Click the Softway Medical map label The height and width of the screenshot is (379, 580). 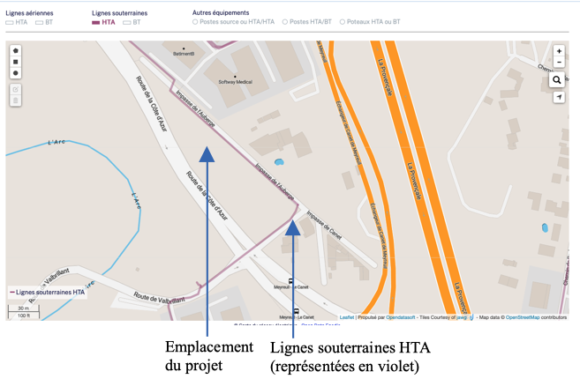[235, 82]
